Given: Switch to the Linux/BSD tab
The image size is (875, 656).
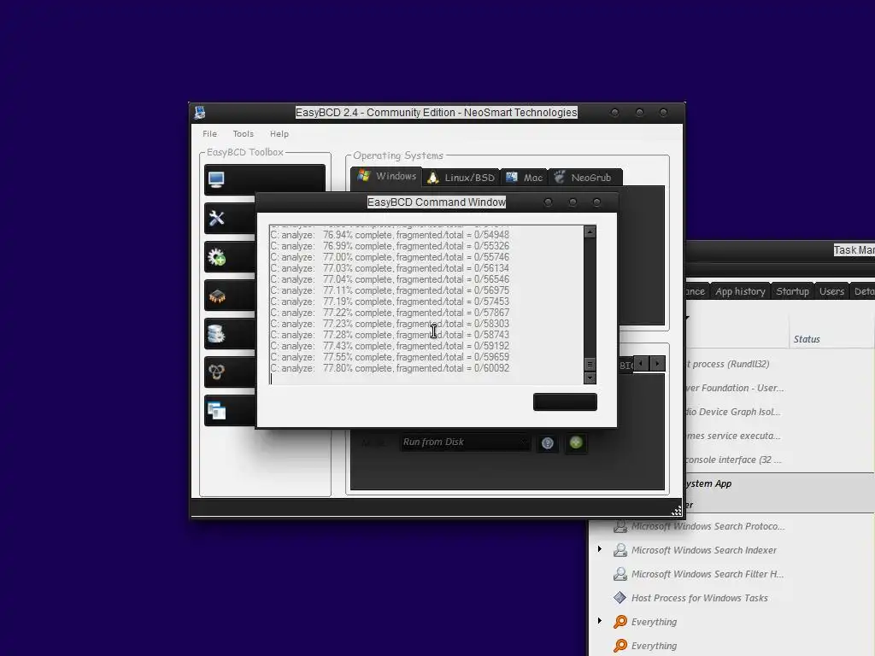Looking at the screenshot, I should tap(461, 178).
